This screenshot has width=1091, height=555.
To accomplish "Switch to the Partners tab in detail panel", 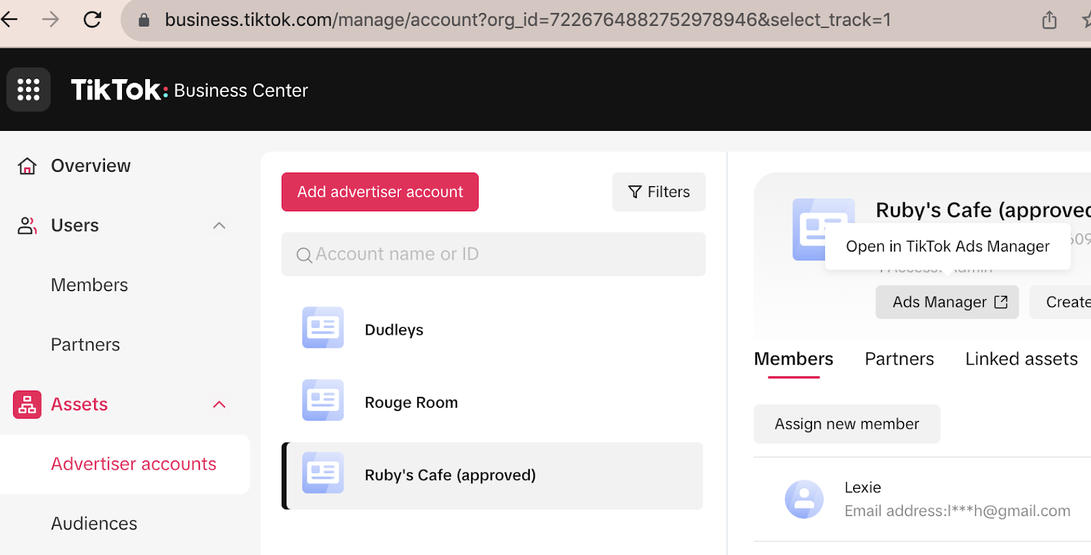I will 899,359.
